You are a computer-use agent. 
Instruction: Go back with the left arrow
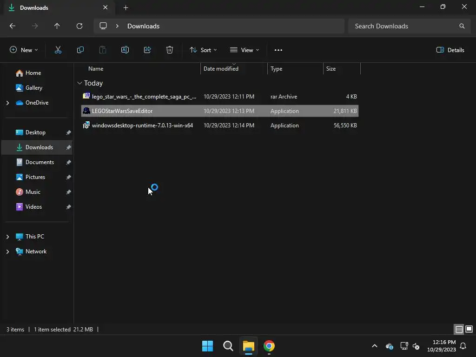coord(13,26)
